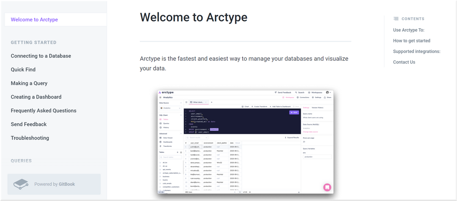
Task: Click the CONTENTS label in right panel
Action: coord(413,19)
